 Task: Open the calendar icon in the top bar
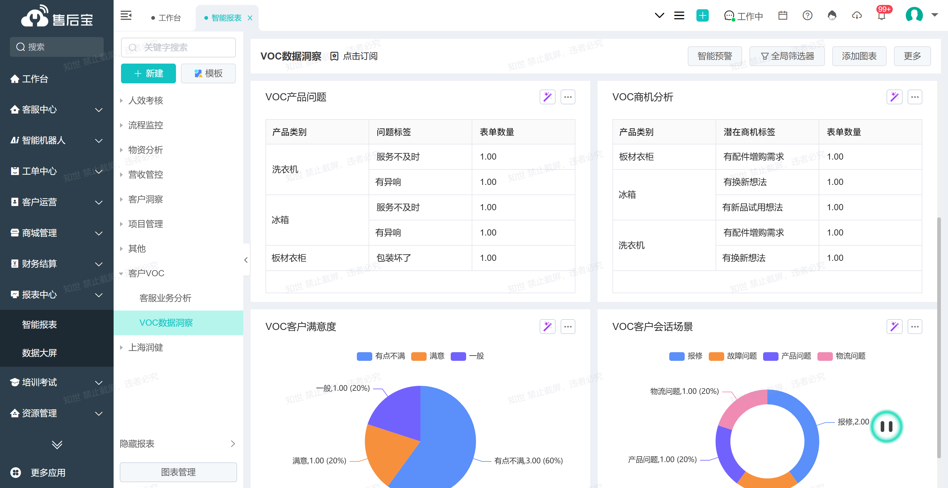coord(783,15)
